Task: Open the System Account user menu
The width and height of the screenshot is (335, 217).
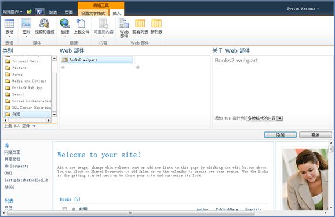Action: [303, 9]
